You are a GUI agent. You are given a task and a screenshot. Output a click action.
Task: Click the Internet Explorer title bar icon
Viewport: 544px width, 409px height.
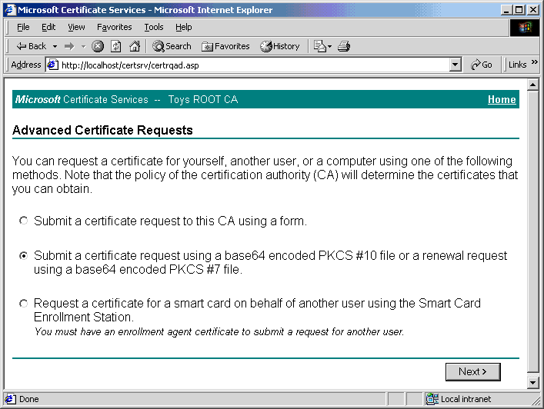pyautogui.click(x=11, y=10)
